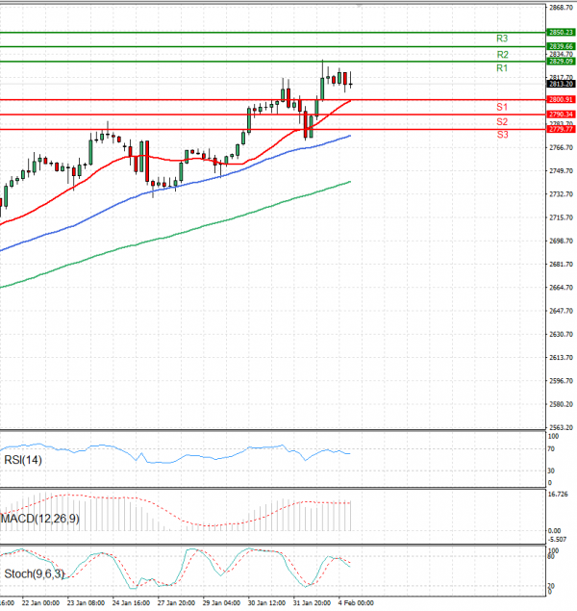Viewport: 577px width, 611px height.
Task: Click the 2749.70 price axis value
Action: [561, 171]
